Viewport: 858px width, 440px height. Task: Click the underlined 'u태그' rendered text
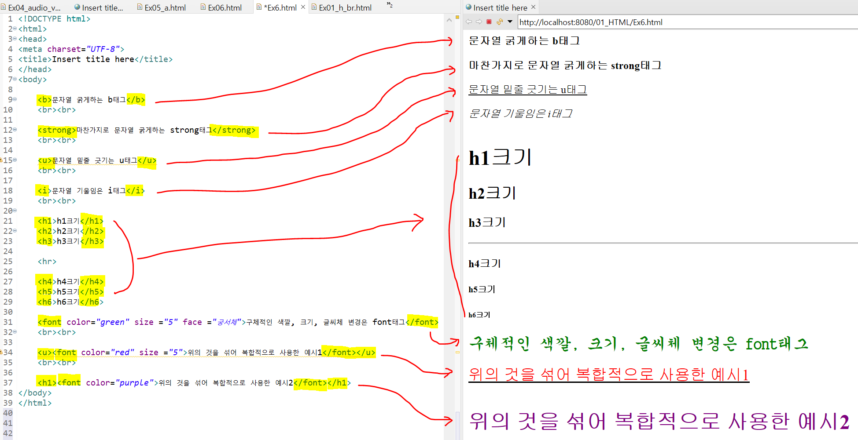tap(528, 90)
